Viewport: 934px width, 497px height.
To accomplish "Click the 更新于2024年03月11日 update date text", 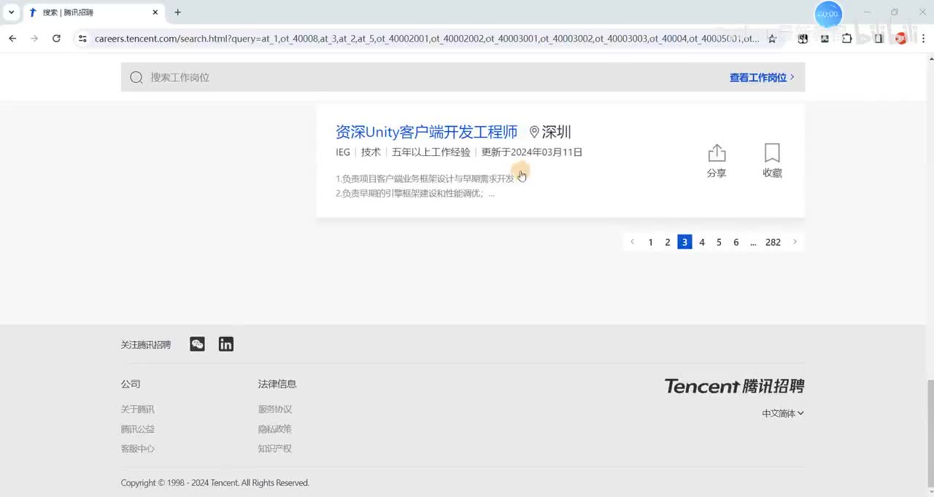I will (x=532, y=152).
